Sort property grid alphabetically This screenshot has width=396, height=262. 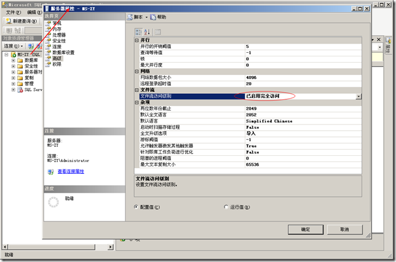tap(147, 32)
